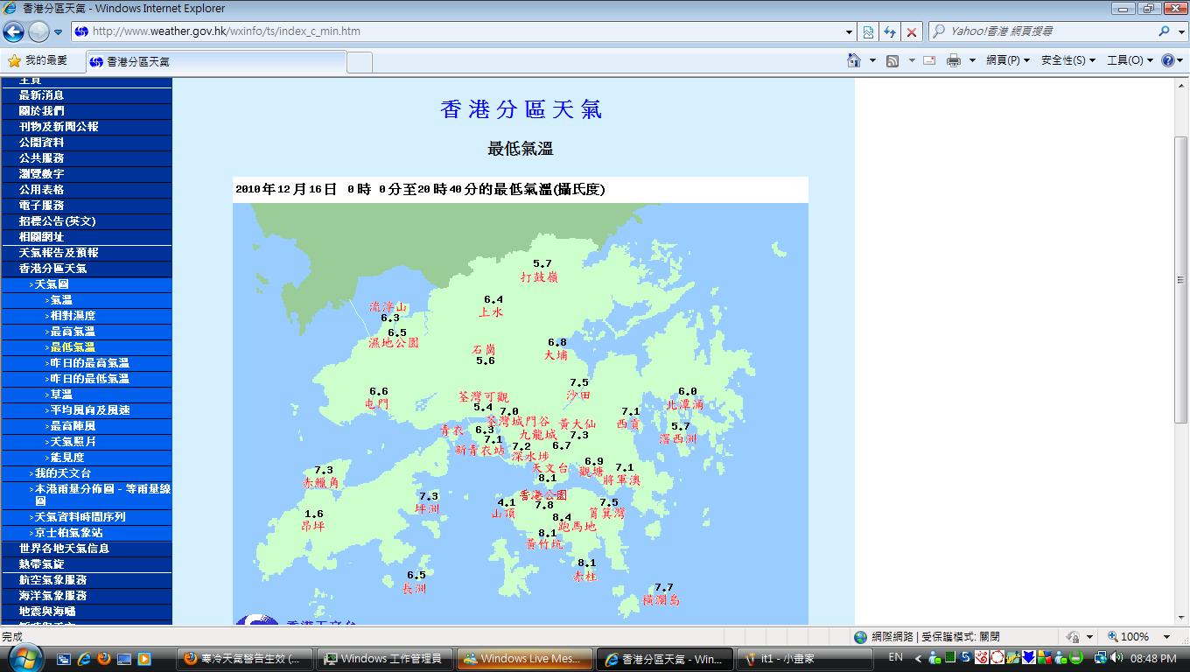Stop loading with the red X icon
This screenshot has height=672, width=1190.
click(912, 31)
